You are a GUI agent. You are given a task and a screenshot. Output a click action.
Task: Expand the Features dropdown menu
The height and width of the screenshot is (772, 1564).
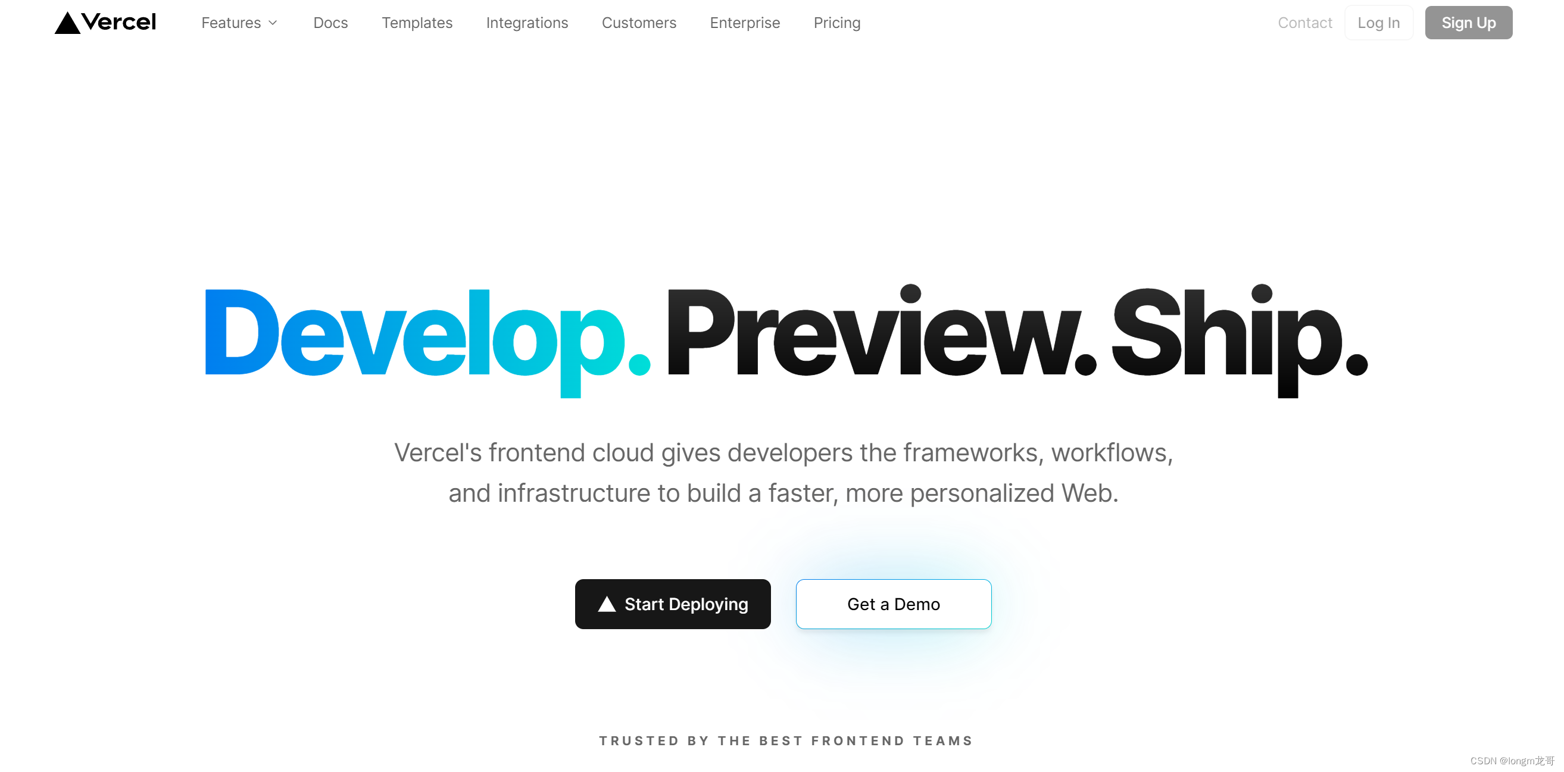(x=236, y=22)
